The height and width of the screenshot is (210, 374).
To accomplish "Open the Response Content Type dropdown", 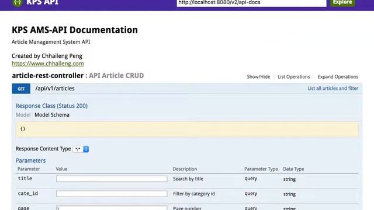I will [81, 149].
